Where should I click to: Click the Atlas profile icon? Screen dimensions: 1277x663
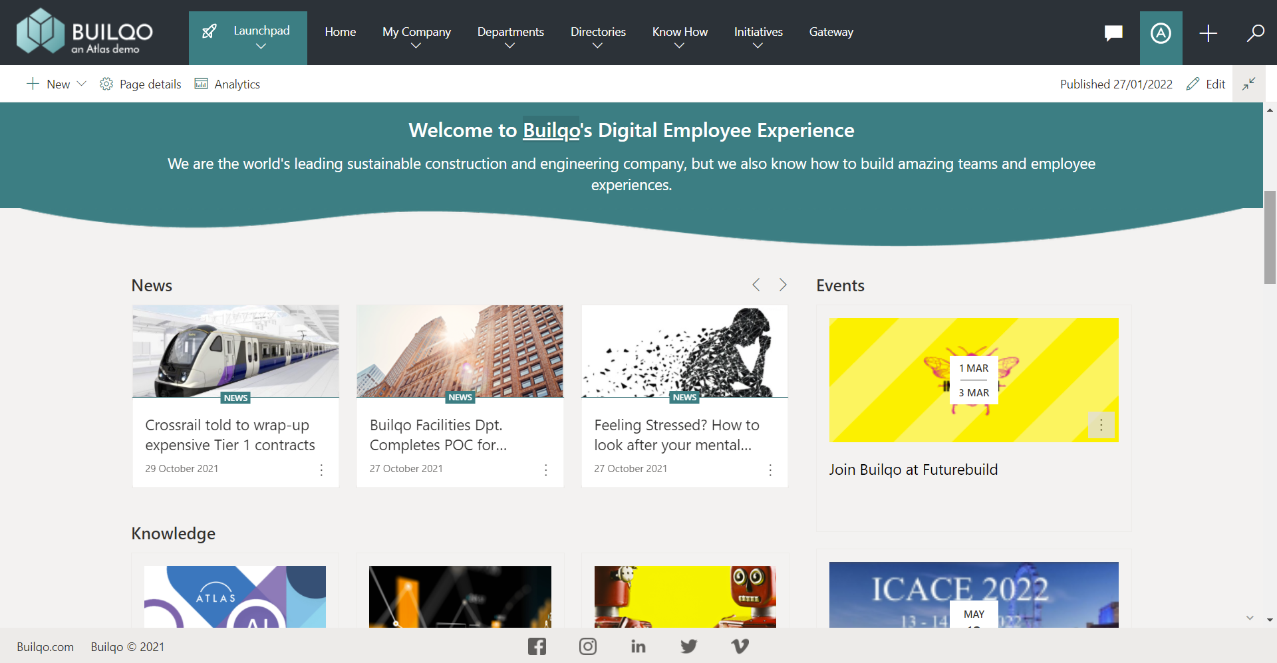click(x=1161, y=33)
